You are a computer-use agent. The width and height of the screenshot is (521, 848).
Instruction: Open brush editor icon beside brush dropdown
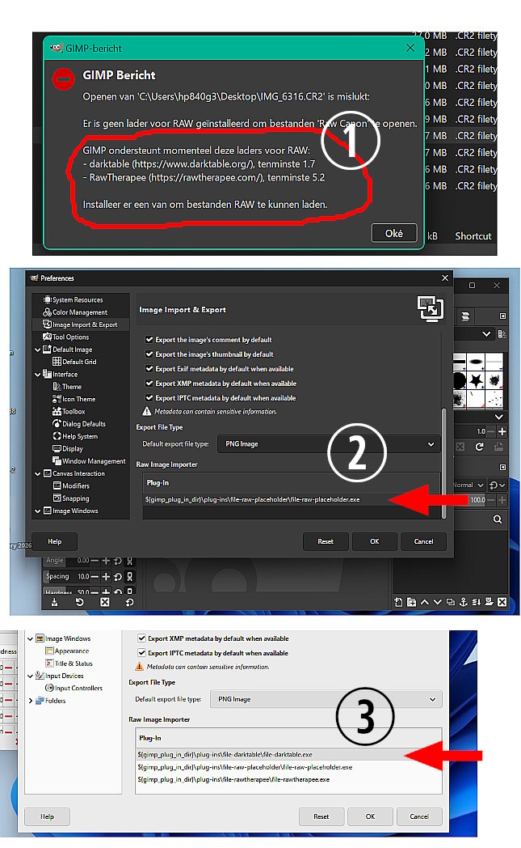(x=502, y=334)
